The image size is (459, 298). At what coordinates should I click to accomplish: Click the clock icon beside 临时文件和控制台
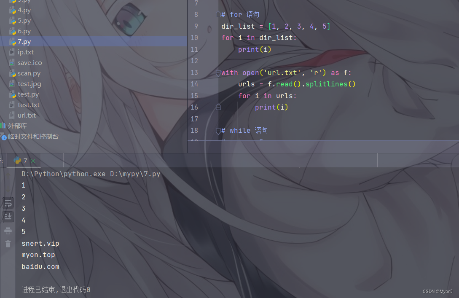click(x=3, y=137)
